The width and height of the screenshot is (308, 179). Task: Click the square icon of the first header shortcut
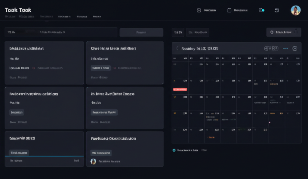(x=199, y=10)
